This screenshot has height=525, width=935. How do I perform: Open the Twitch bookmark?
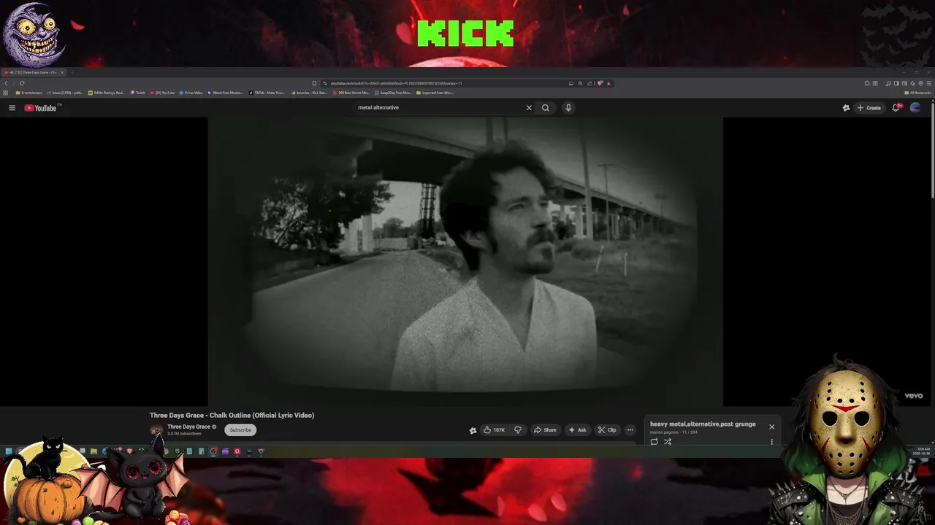(138, 93)
